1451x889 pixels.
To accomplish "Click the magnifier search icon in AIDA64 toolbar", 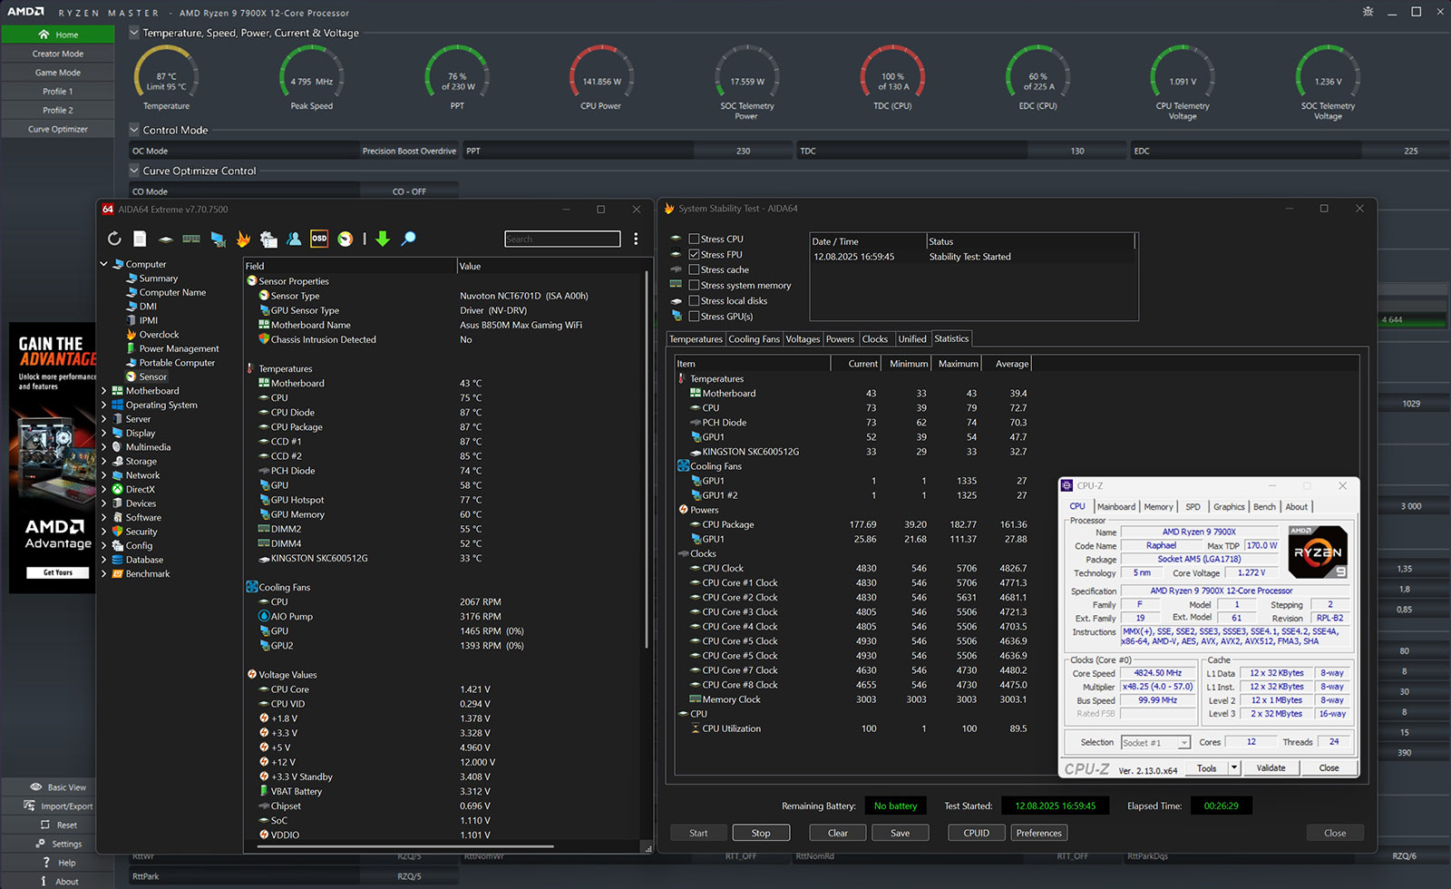I will pos(409,239).
